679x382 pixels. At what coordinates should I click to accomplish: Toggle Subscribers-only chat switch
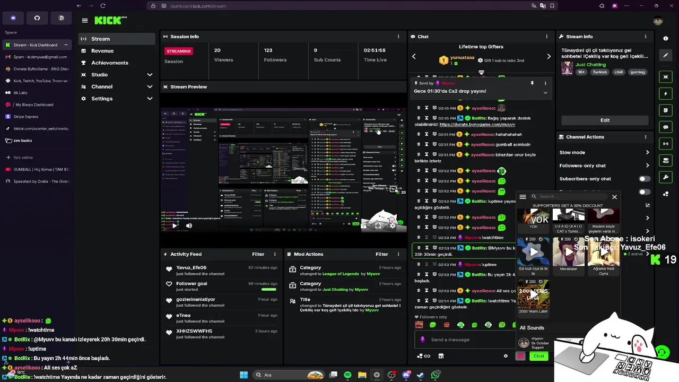(x=645, y=179)
